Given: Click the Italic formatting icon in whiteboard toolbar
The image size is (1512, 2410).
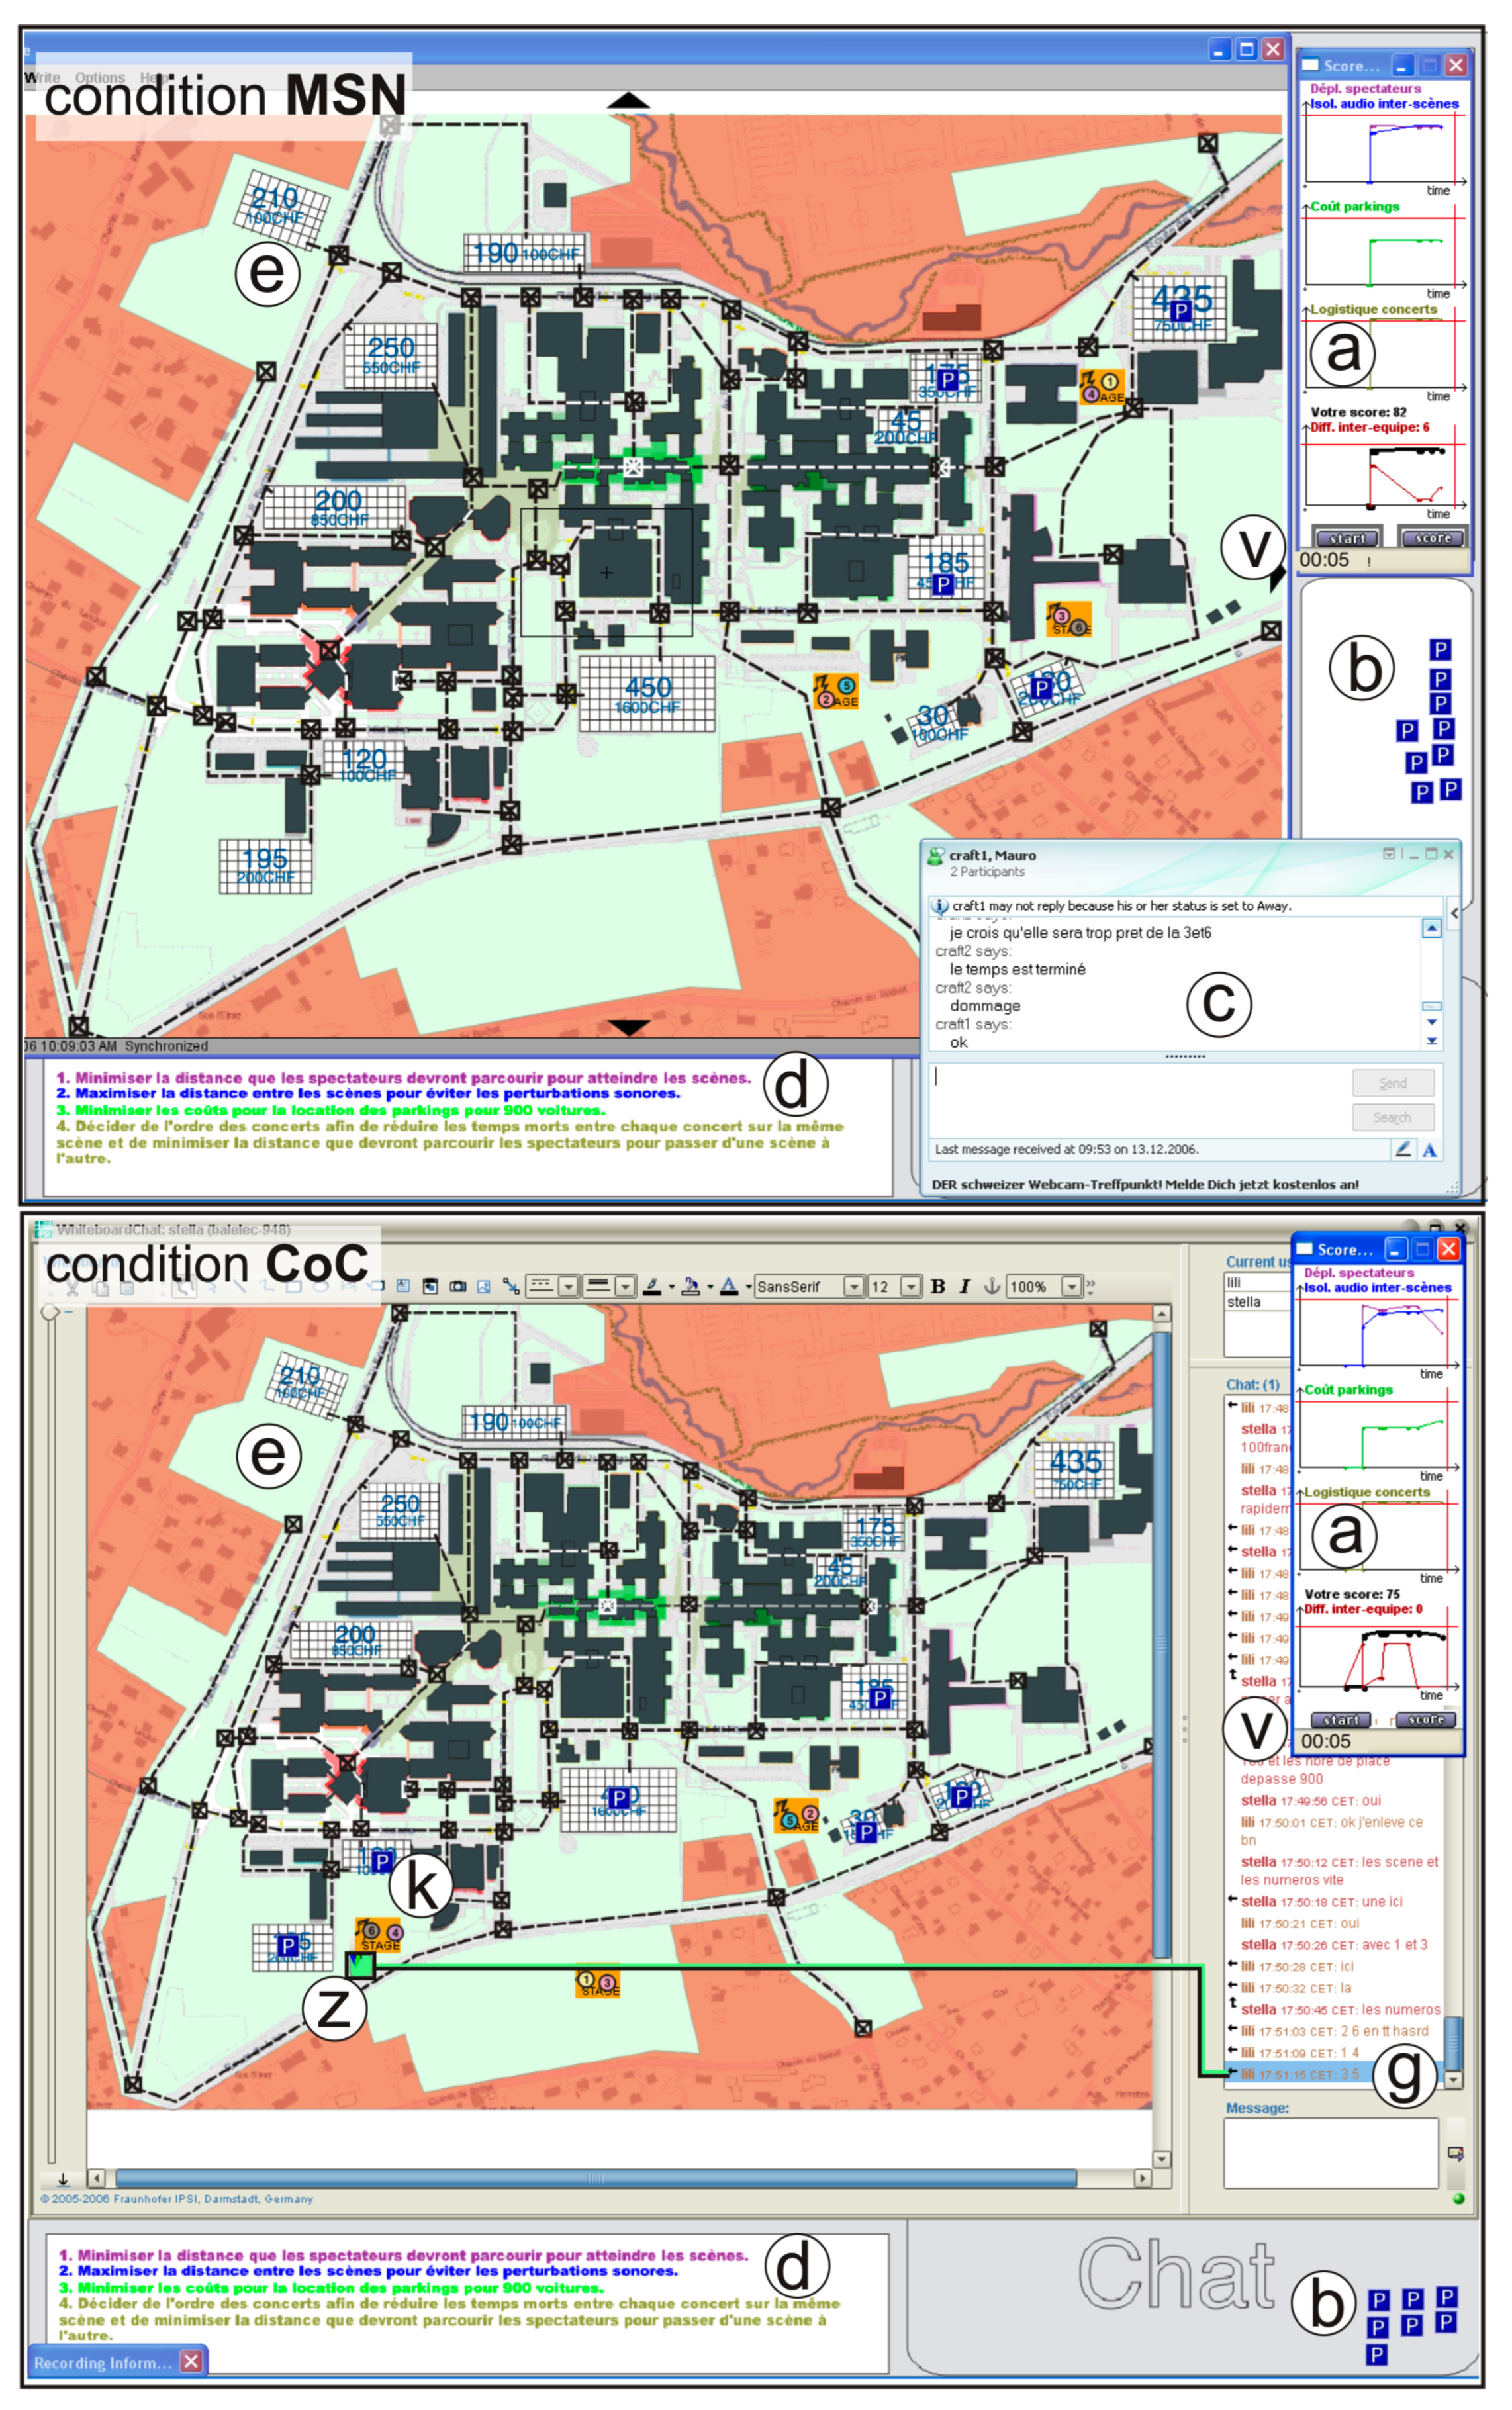Looking at the screenshot, I should point(964,1287).
